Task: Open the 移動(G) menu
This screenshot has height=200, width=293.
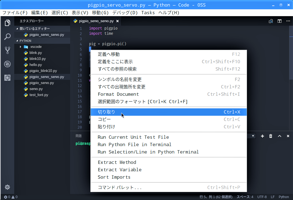Action: coord(100,13)
